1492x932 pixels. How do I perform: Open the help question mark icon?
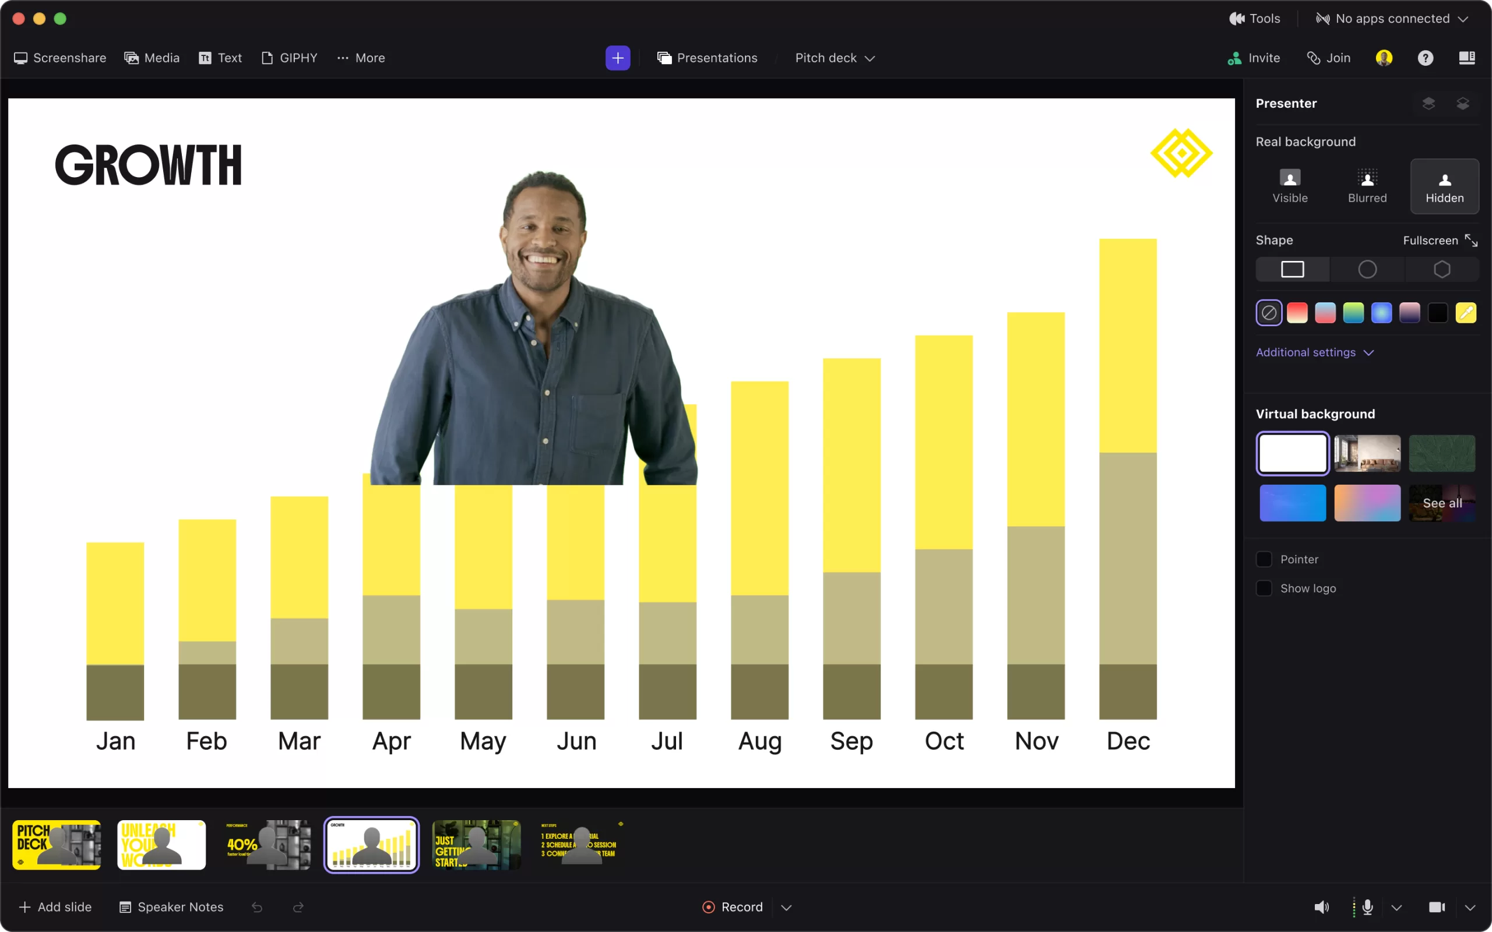(1425, 58)
